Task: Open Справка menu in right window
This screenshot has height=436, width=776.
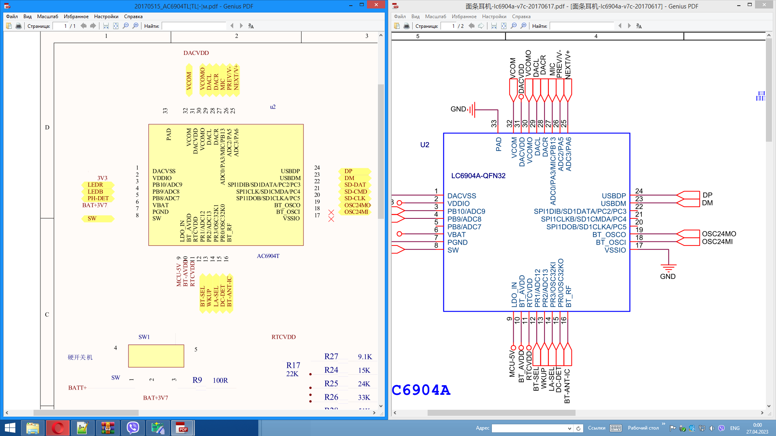Action: [521, 17]
